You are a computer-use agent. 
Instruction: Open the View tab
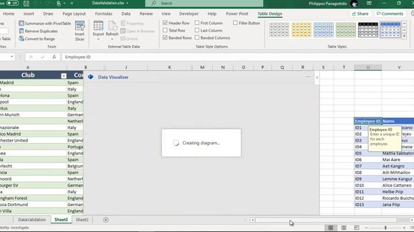(x=166, y=14)
